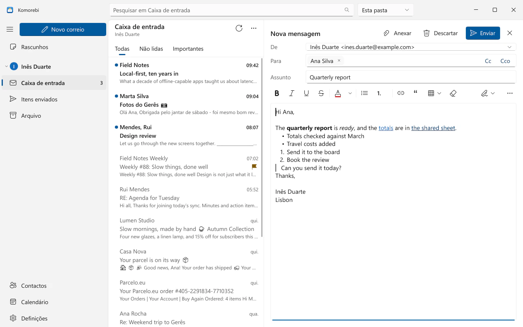Switch to the Não lidas tab
This screenshot has height=327, width=523.
[151, 49]
